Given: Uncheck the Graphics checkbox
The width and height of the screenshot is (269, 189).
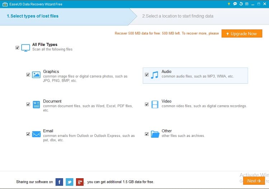Looking at the screenshot, I should coord(28,75).
